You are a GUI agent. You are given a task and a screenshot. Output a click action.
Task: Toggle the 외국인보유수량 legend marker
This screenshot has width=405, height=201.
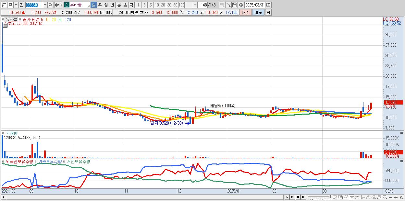(x=4, y=161)
